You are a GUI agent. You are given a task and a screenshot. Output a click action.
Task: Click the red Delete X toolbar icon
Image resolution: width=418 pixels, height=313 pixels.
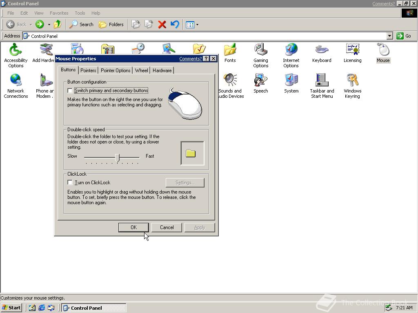[x=162, y=24]
